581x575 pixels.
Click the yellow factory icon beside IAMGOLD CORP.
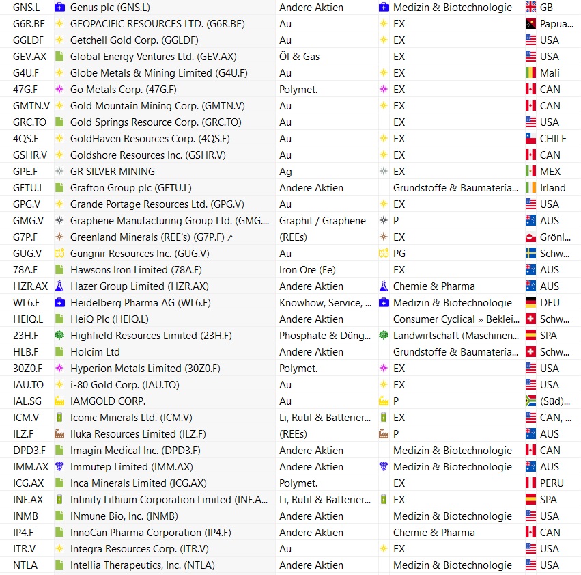click(x=59, y=401)
